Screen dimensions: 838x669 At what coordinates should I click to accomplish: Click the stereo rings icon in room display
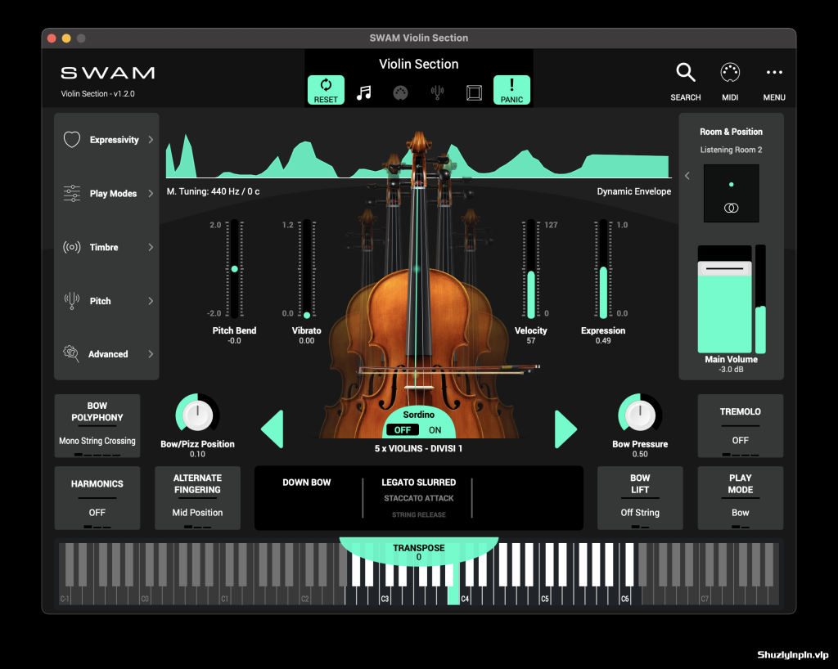tap(731, 208)
